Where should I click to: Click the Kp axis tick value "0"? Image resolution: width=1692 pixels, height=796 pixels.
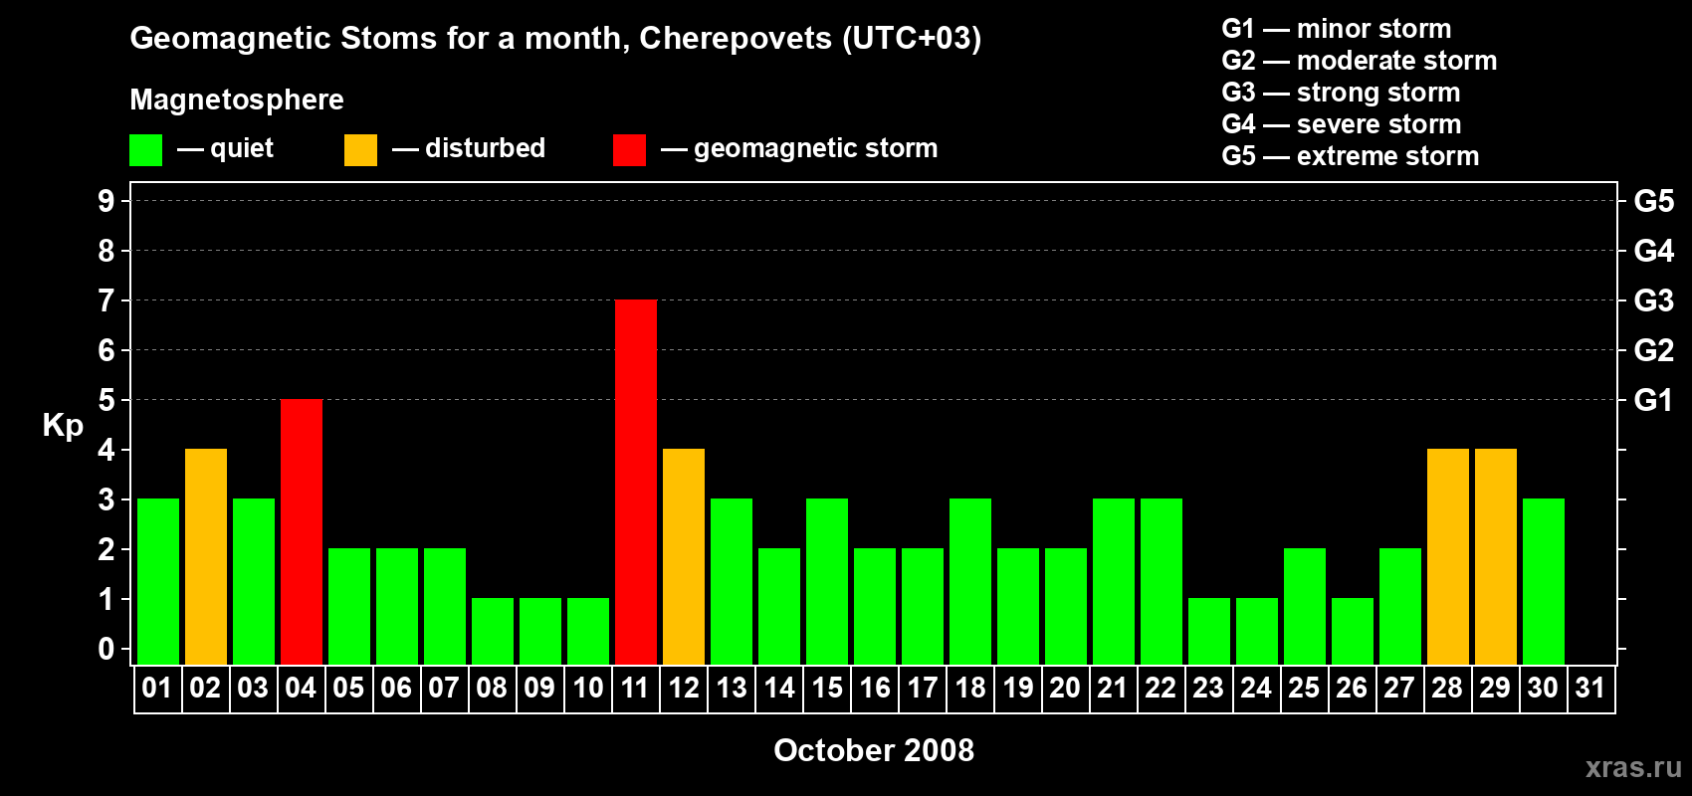[x=106, y=649]
